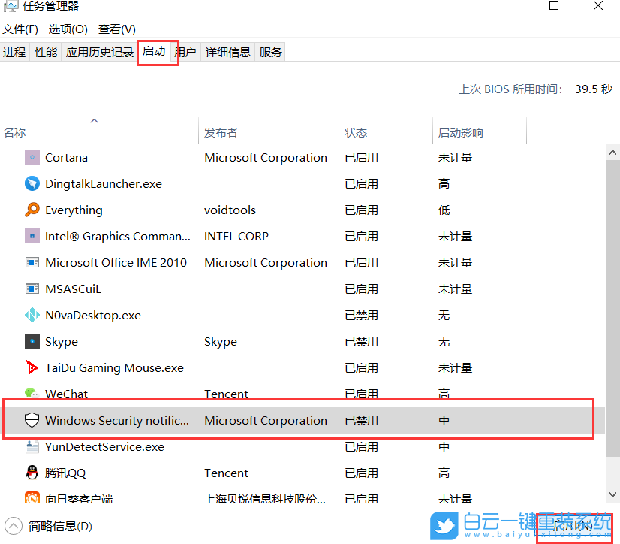Viewport: 620px width, 544px height.
Task: Open the 选项 menu
Action: pos(68,29)
